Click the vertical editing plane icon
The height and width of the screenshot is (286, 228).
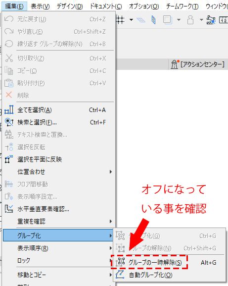pyautogui.click(x=153, y=20)
